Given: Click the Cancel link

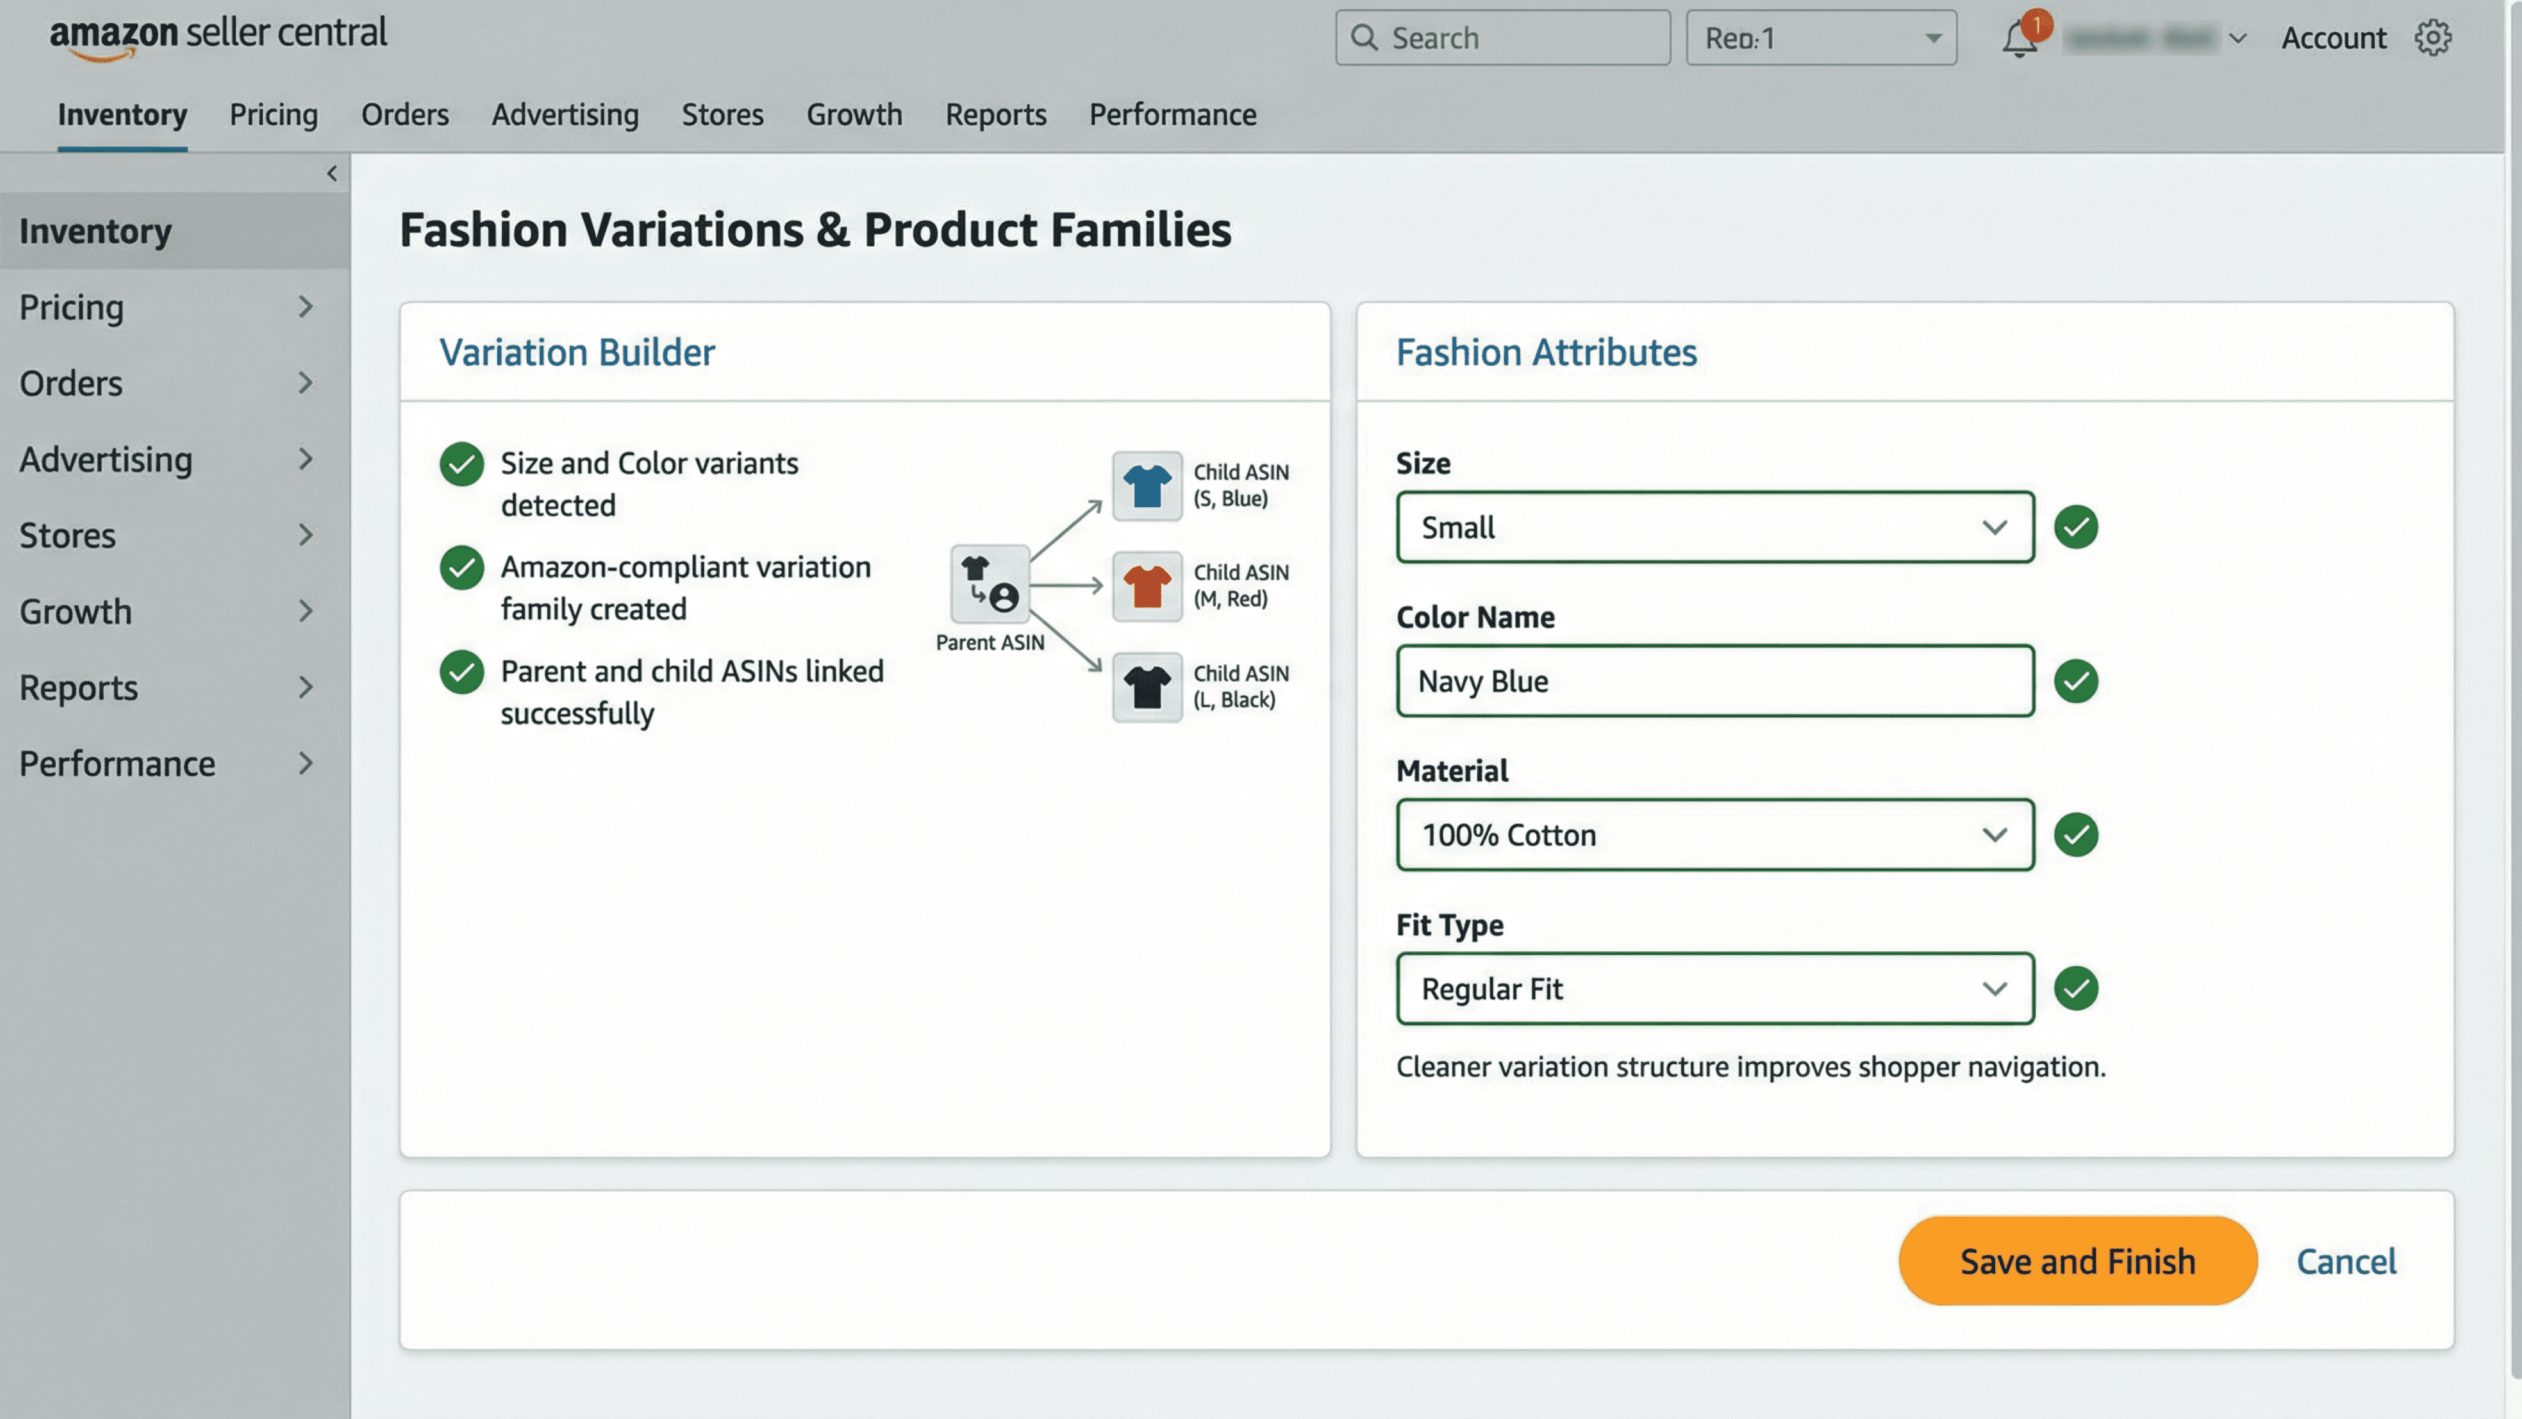Looking at the screenshot, I should coord(2346,1261).
